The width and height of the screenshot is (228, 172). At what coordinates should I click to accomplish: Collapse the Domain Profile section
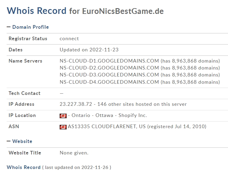[x=9, y=27]
